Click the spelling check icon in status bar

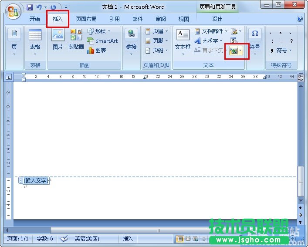[x=64, y=239]
